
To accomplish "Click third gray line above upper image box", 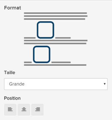I will coord(55,19).
